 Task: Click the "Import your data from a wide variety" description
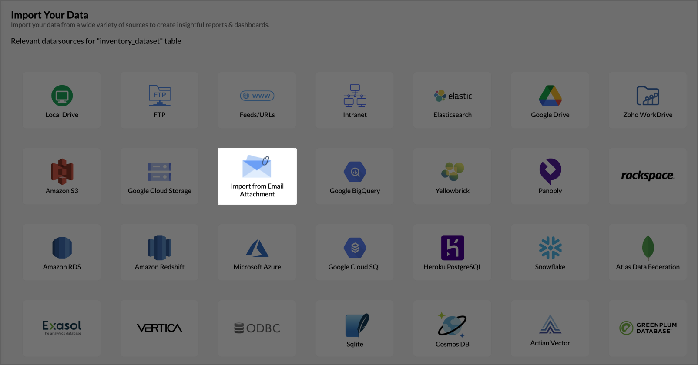click(x=140, y=25)
